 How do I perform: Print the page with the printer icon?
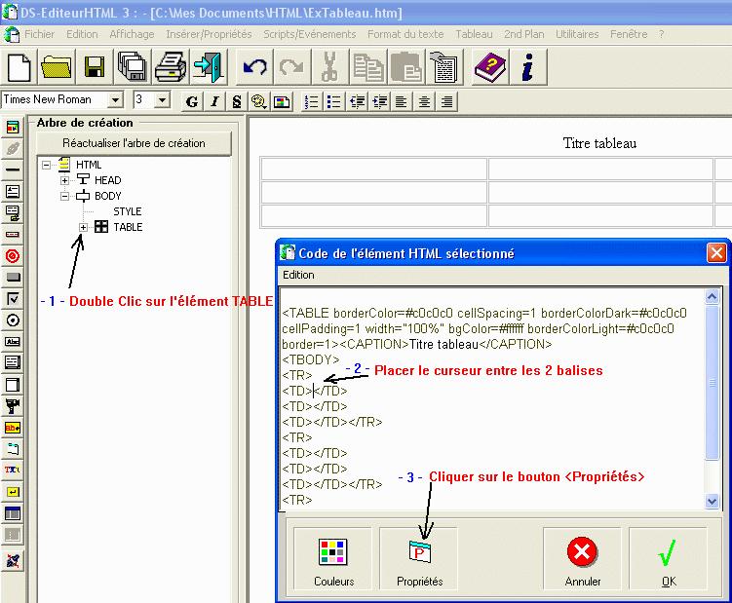click(171, 68)
